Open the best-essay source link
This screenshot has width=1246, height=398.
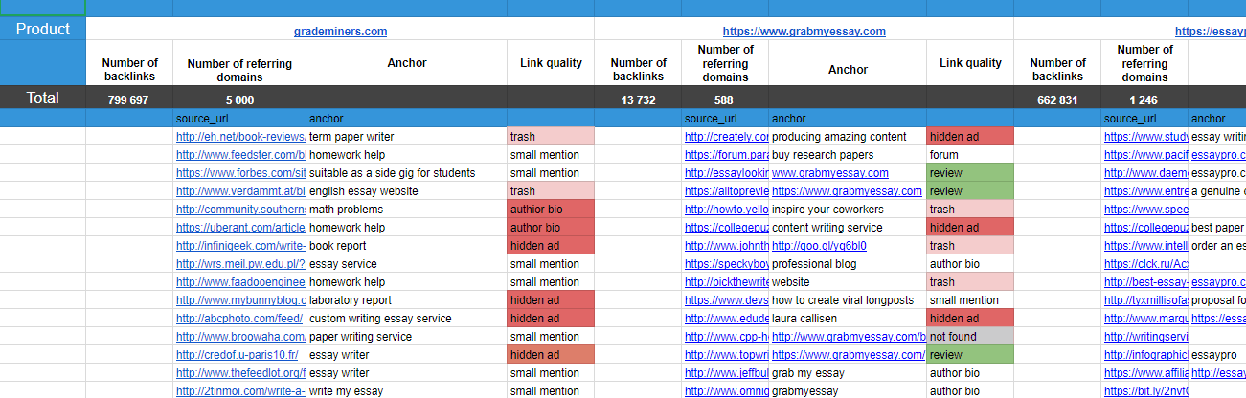tap(1145, 282)
